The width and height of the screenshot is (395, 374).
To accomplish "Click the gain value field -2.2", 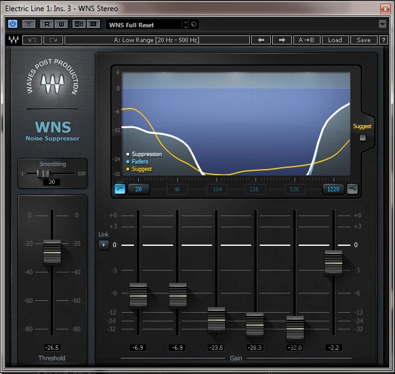I will 334,348.
